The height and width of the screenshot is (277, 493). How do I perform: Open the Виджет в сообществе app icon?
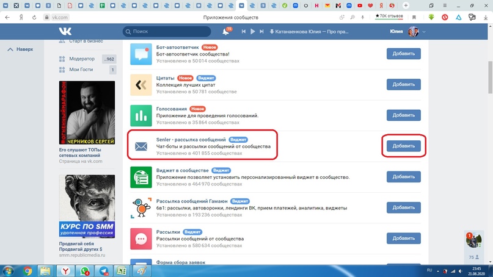(141, 177)
